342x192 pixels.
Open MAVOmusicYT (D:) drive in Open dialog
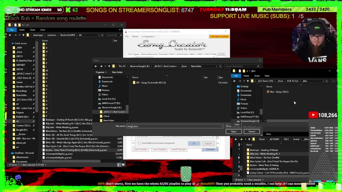(x=111, y=103)
